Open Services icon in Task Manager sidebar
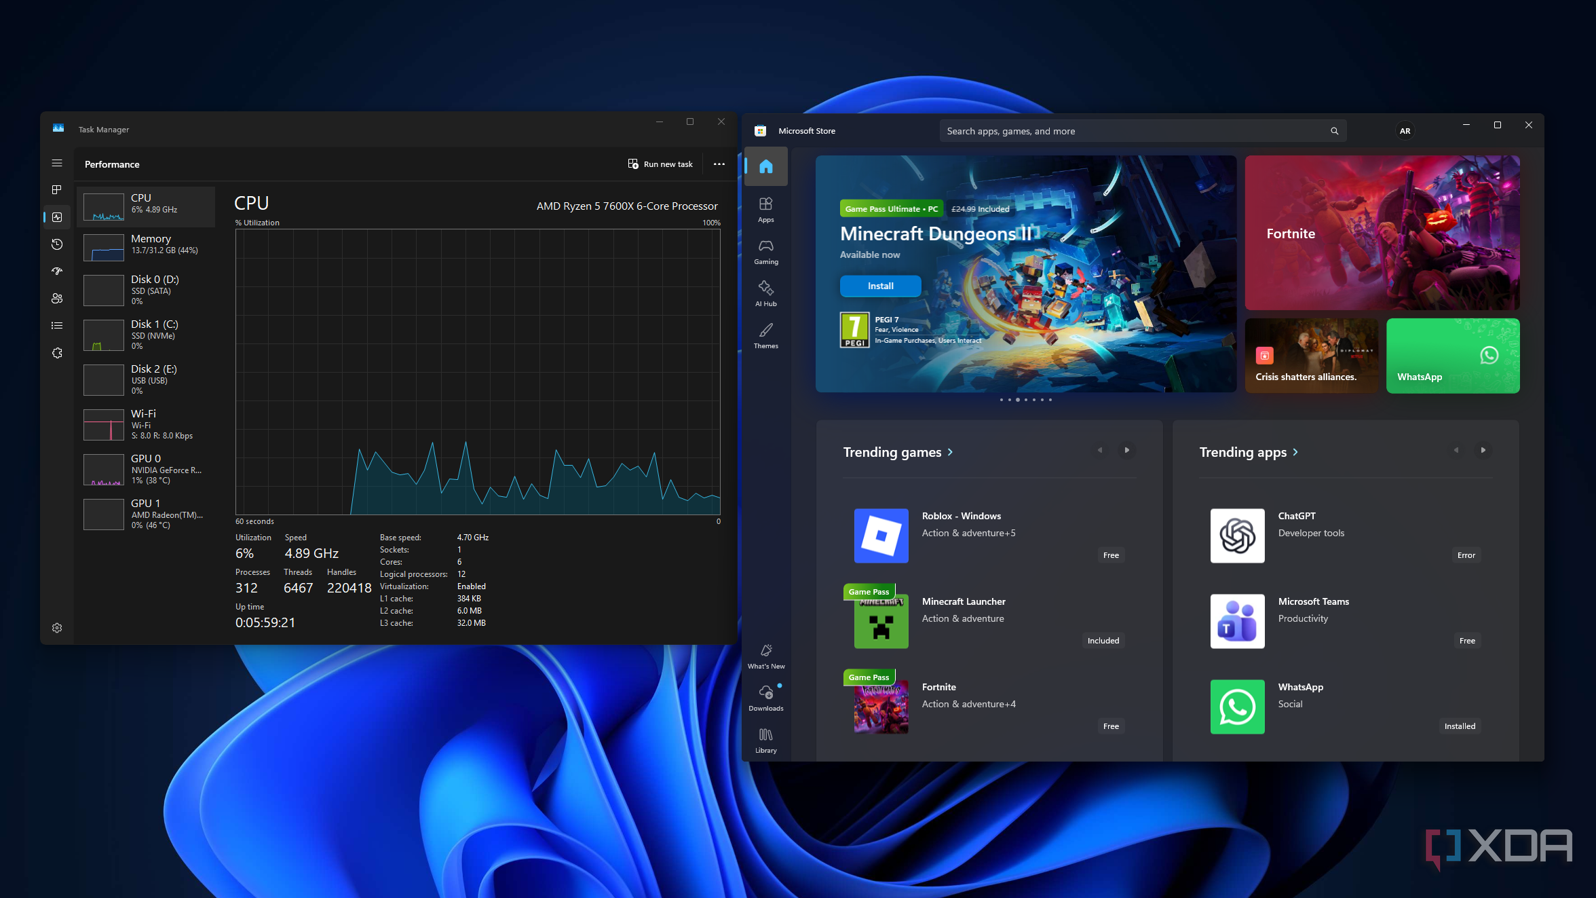This screenshot has width=1596, height=898. pos(57,353)
